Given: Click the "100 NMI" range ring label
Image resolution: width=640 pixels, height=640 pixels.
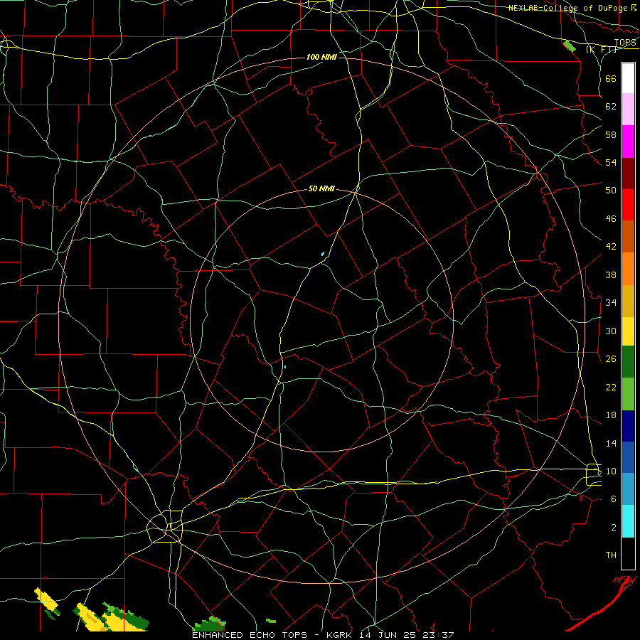Looking at the screenshot, I should pyautogui.click(x=321, y=57).
